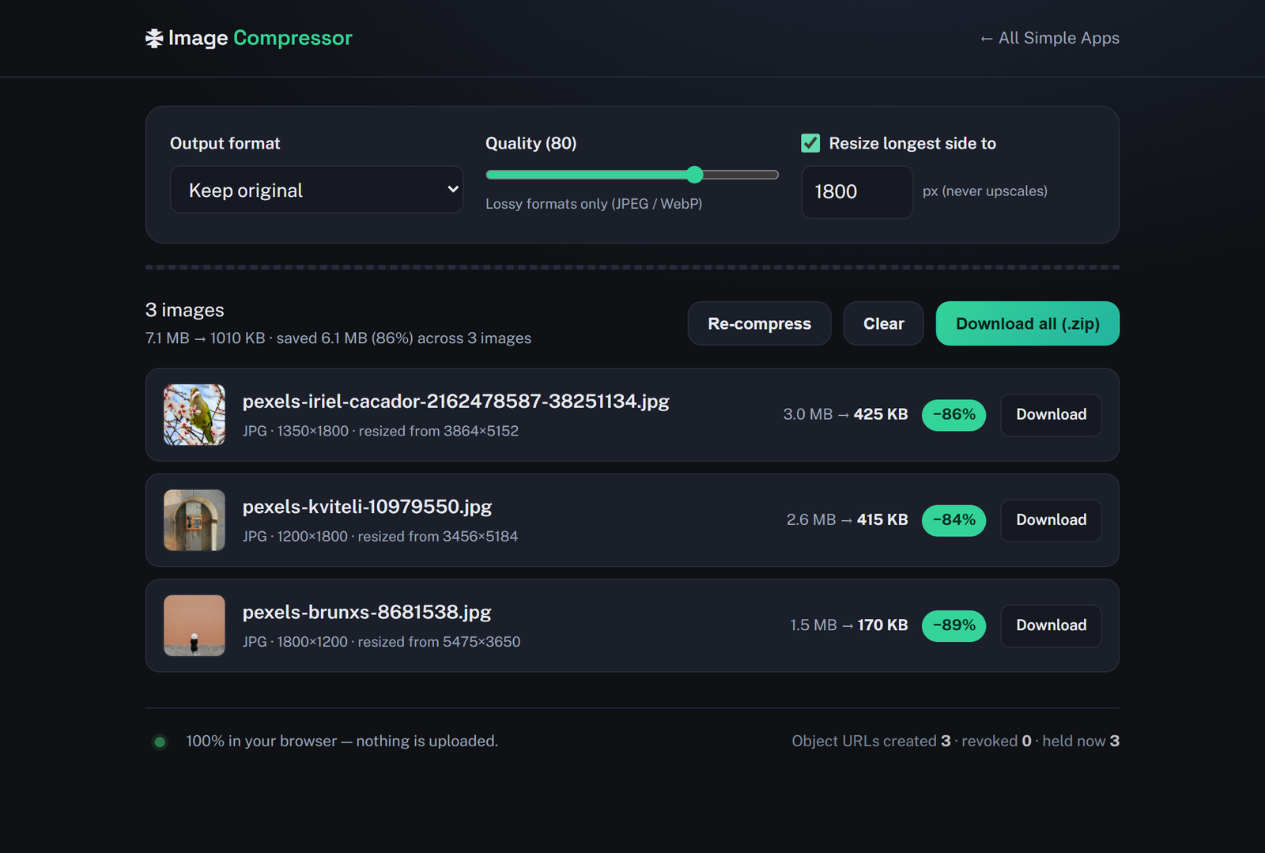Download the pexels-brunxs-8681538.jpg file
This screenshot has width=1265, height=853.
pos(1051,625)
